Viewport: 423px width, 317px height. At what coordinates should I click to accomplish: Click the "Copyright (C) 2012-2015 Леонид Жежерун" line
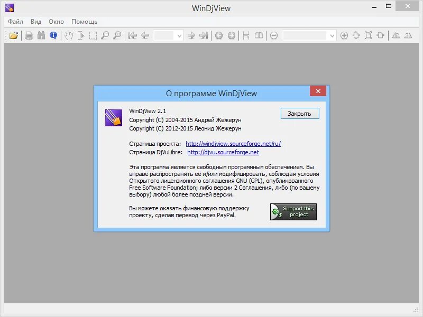click(x=185, y=128)
